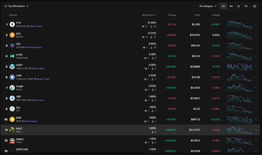Screen dimensions: 262x155
Task: Open the Top Mindshare sort dropdown
Action: click(16, 6)
